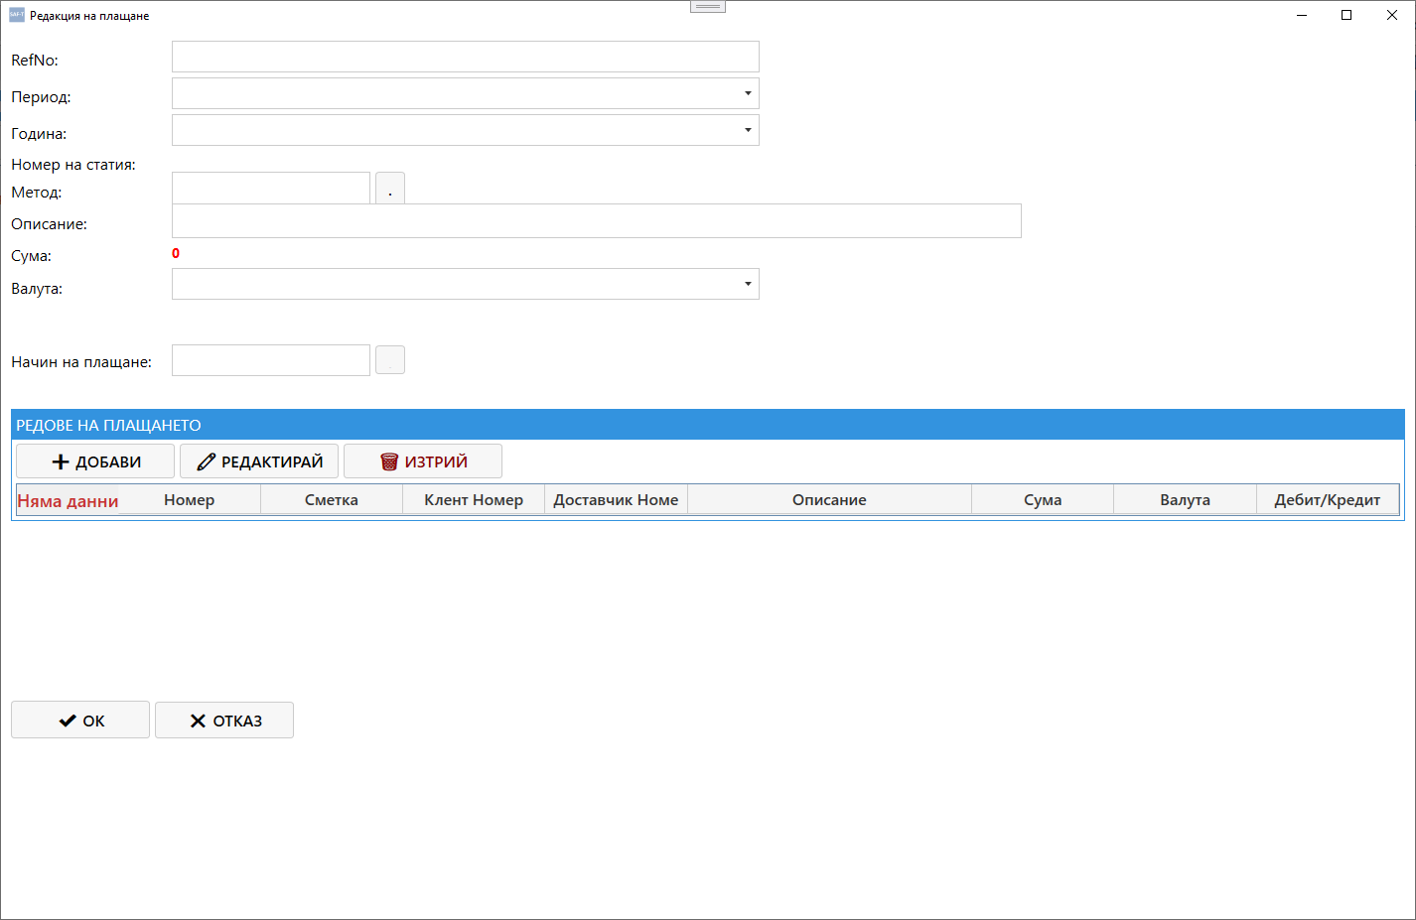Click the app icon in title bar
1416x920 pixels.
(x=17, y=15)
